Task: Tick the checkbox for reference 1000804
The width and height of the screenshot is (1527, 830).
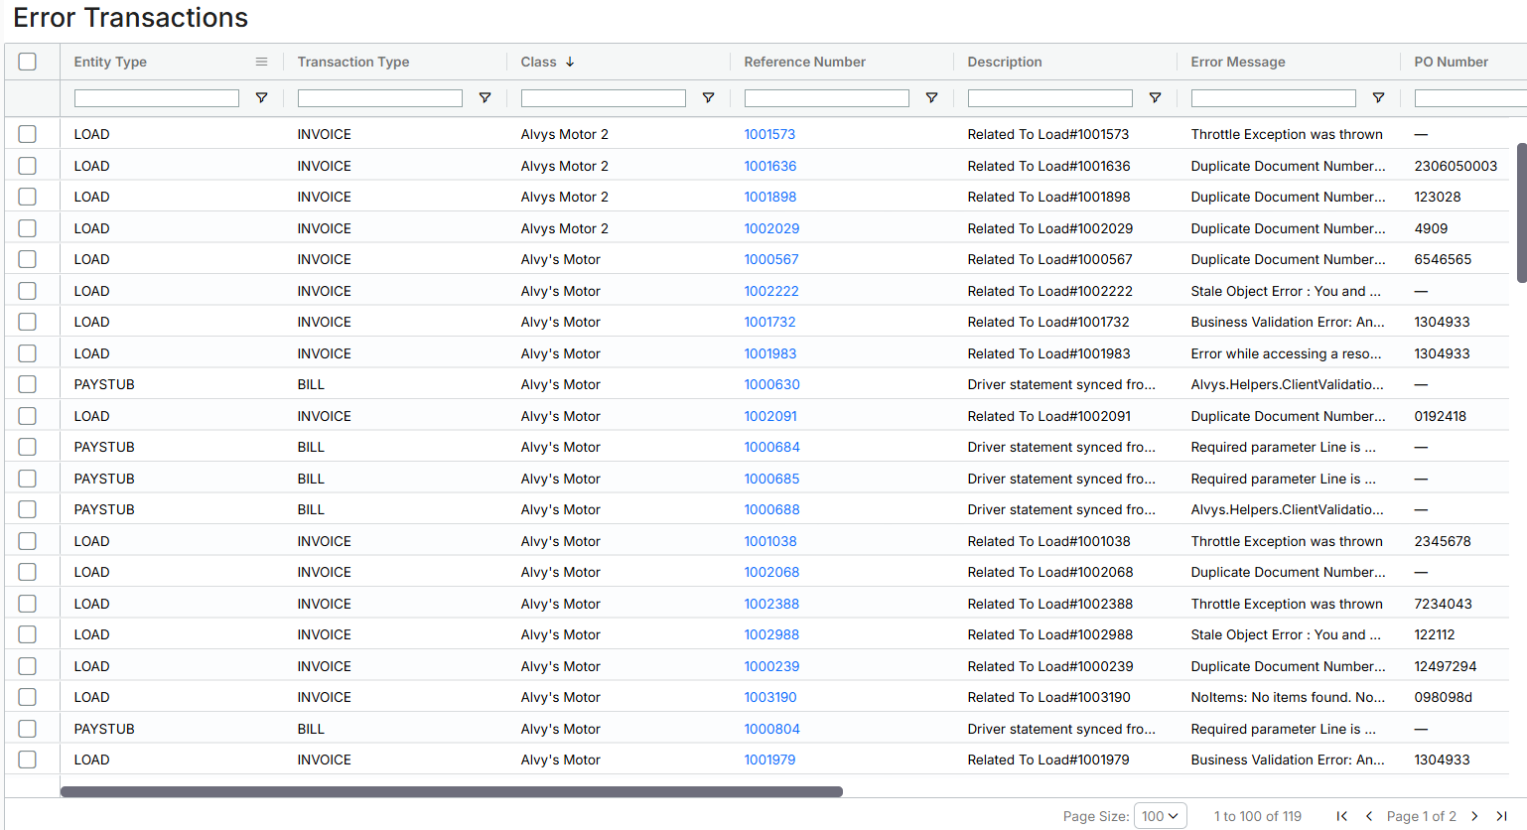Action: 28,729
